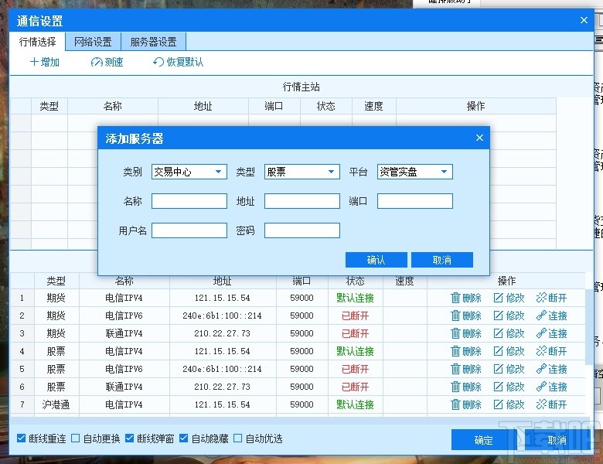Click 取消 in the add server dialog
Viewport: 603px width, 464px height.
click(442, 260)
